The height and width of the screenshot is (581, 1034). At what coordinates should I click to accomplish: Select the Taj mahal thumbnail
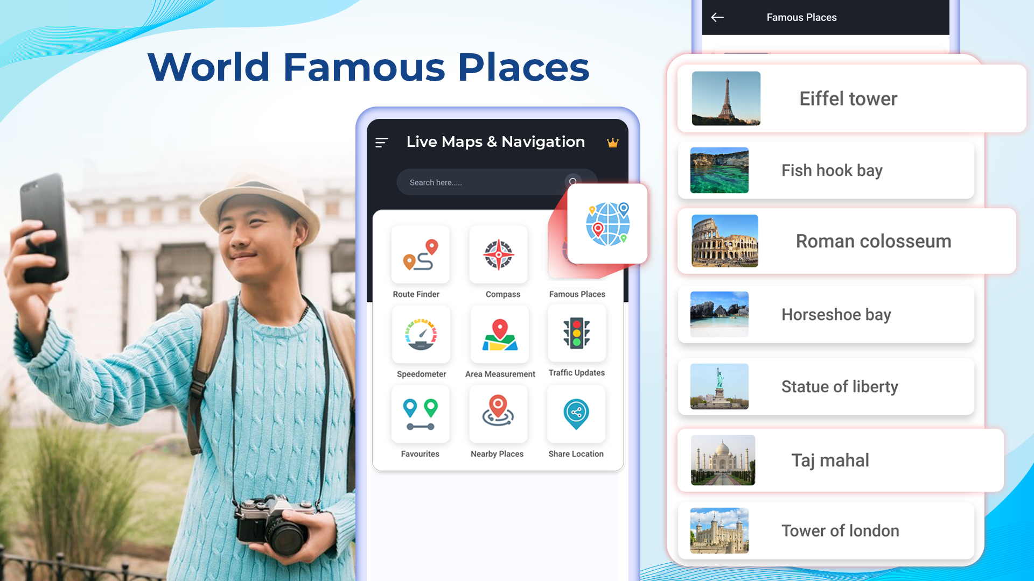click(723, 460)
